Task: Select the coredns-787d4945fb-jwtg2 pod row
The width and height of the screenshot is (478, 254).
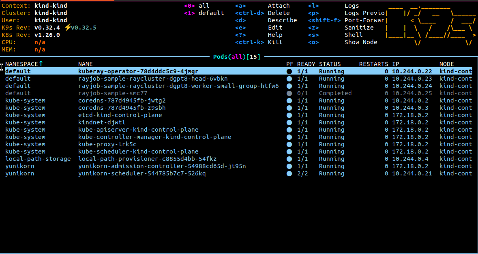Action: click(122, 100)
